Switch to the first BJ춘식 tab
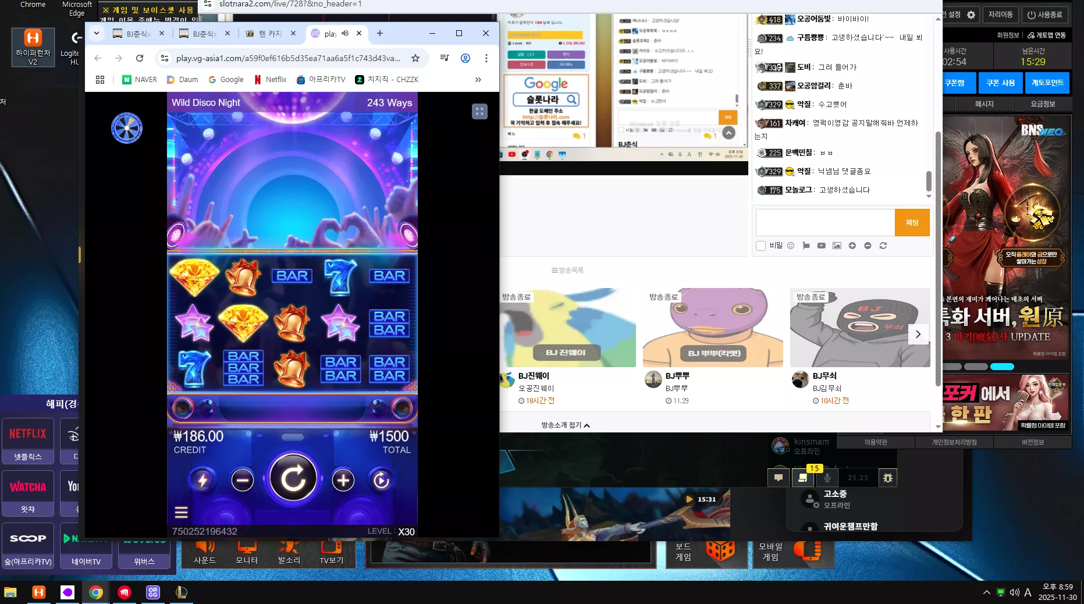This screenshot has height=604, width=1084. pyautogui.click(x=139, y=34)
